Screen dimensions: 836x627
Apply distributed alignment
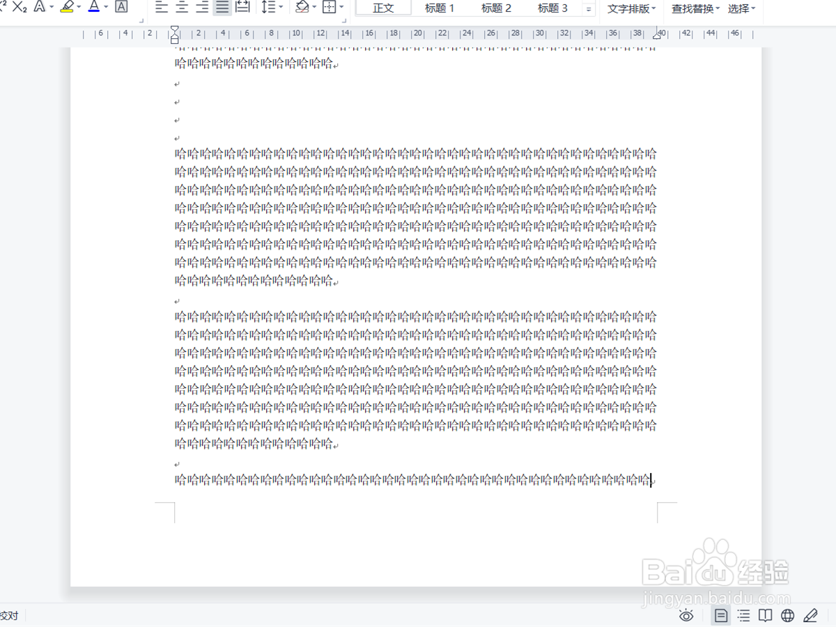[x=242, y=7]
